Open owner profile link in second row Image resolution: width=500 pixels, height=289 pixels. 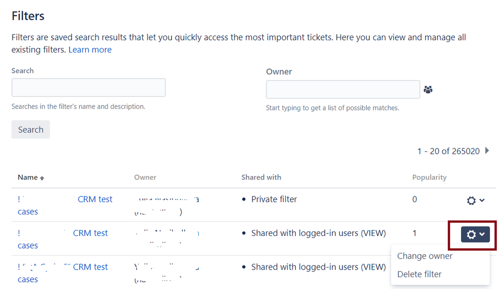click(x=167, y=233)
